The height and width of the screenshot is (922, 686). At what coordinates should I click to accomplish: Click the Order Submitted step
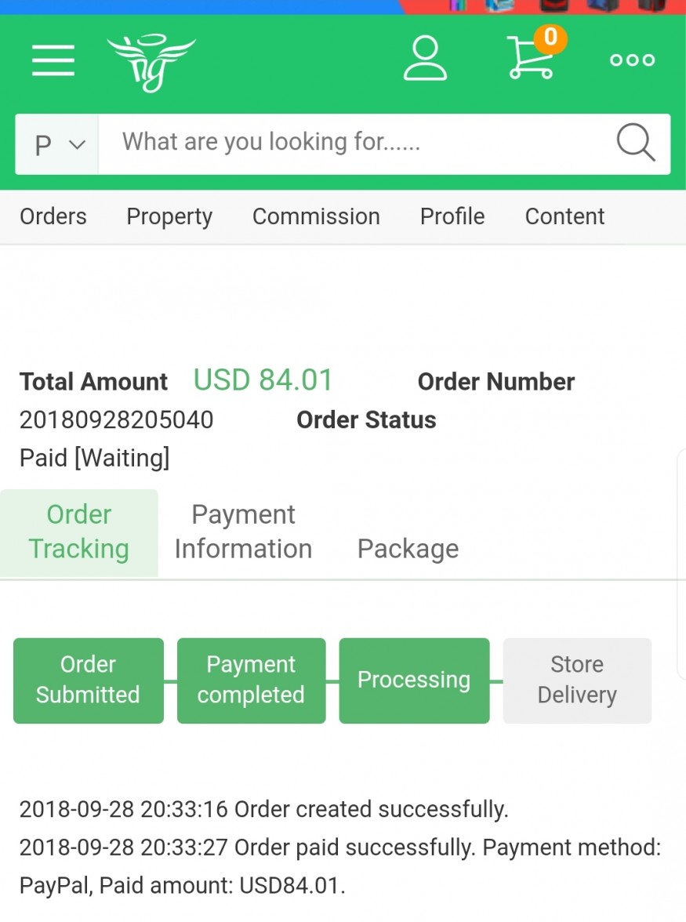pyautogui.click(x=89, y=680)
